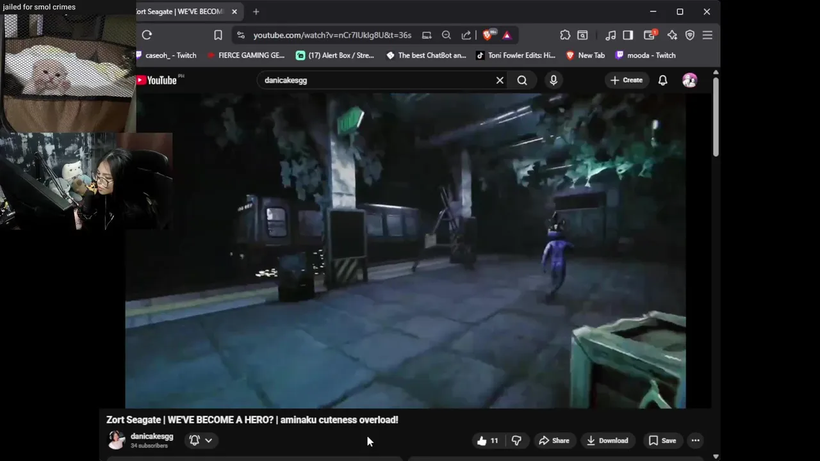
Task: Open mooda - Twitch bookmark
Action: (x=645, y=56)
